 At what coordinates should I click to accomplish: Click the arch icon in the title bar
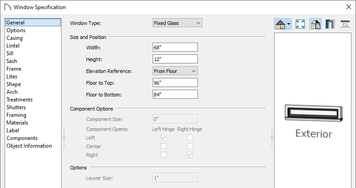8,7
